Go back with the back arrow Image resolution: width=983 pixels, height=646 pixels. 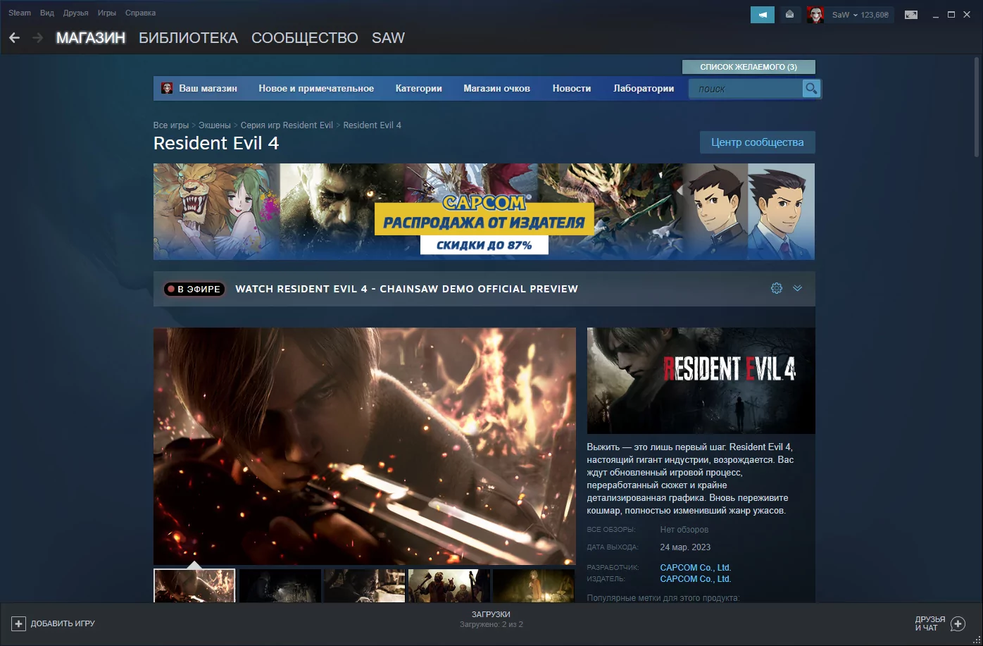point(14,38)
